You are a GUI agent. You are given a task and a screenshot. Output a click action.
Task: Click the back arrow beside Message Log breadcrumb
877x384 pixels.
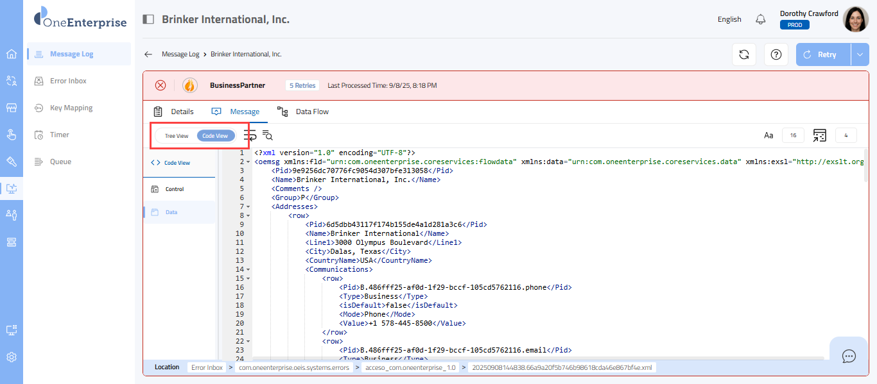[x=148, y=54]
